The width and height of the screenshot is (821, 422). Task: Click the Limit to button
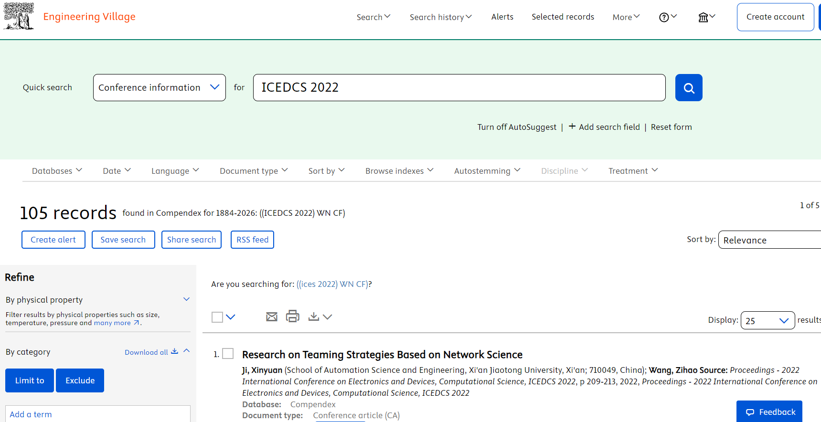tap(30, 380)
